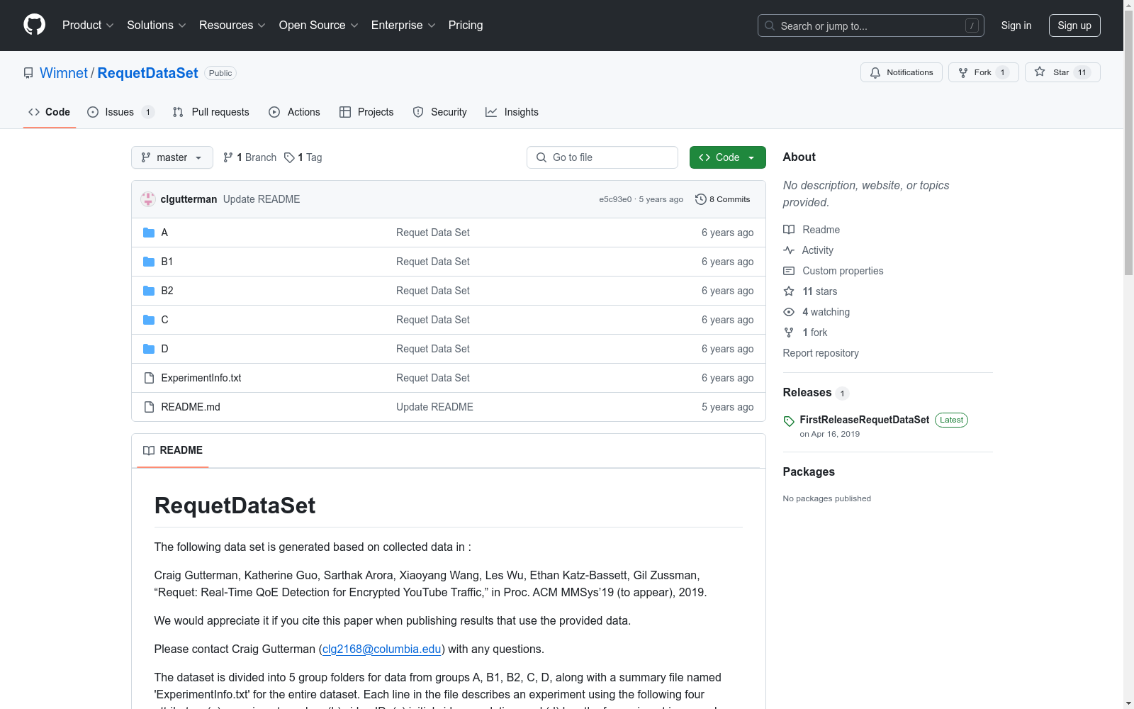This screenshot has height=709, width=1134.
Task: Click the release tag icon near FirstReleaseRequetDataSet
Action: [789, 421]
